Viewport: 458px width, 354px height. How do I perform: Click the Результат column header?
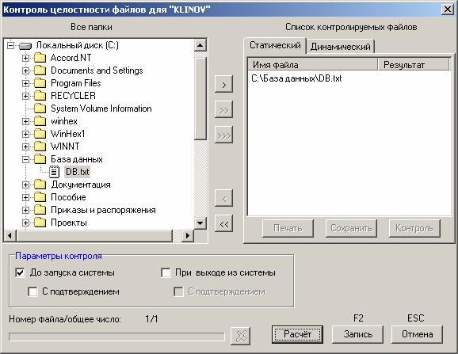tap(414, 64)
